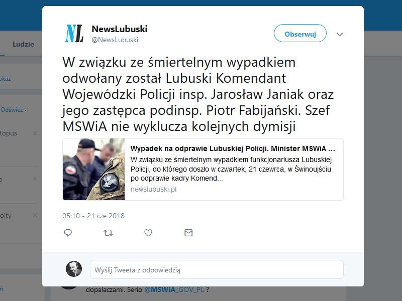Follow NewsLubuski with Obserwuj button
Viewport: 402px width, 301px height.
(300, 33)
